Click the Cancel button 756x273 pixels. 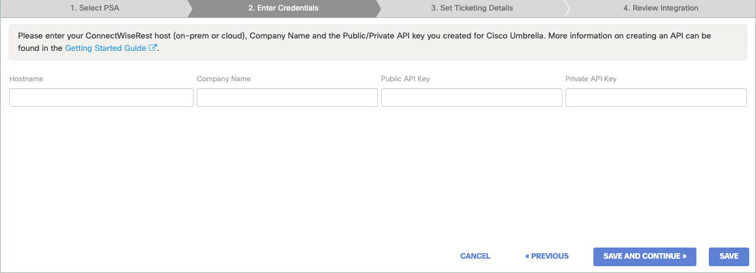tap(475, 256)
